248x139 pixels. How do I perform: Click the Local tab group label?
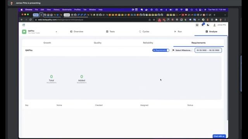point(67,15)
